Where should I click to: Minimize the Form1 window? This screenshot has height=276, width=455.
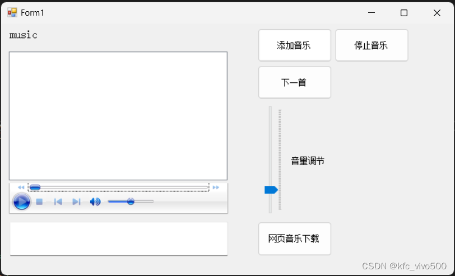pos(372,13)
